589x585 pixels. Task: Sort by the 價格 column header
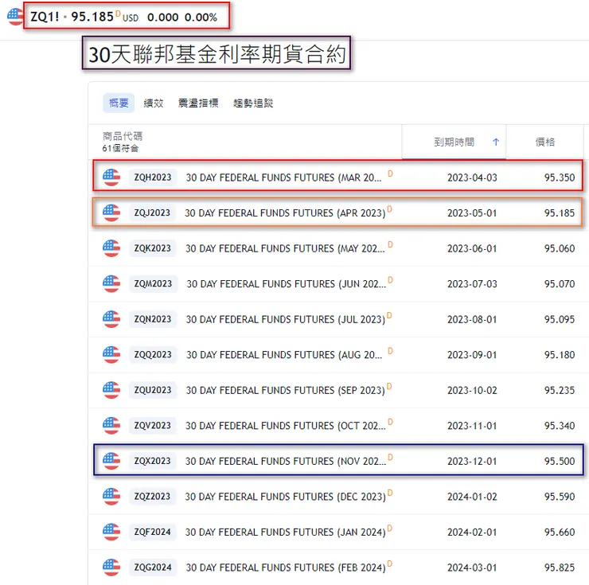pyautogui.click(x=544, y=142)
